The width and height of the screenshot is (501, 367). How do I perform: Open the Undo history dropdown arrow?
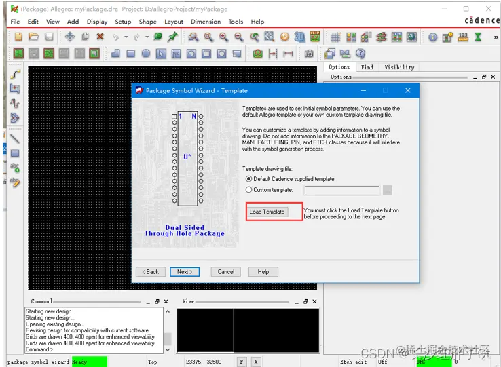(x=126, y=37)
